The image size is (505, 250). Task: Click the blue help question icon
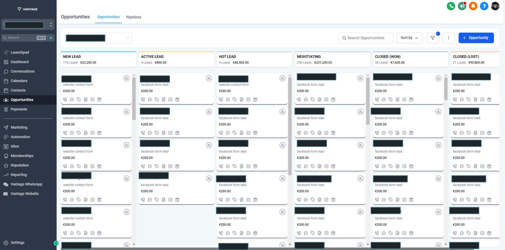pos(484,6)
